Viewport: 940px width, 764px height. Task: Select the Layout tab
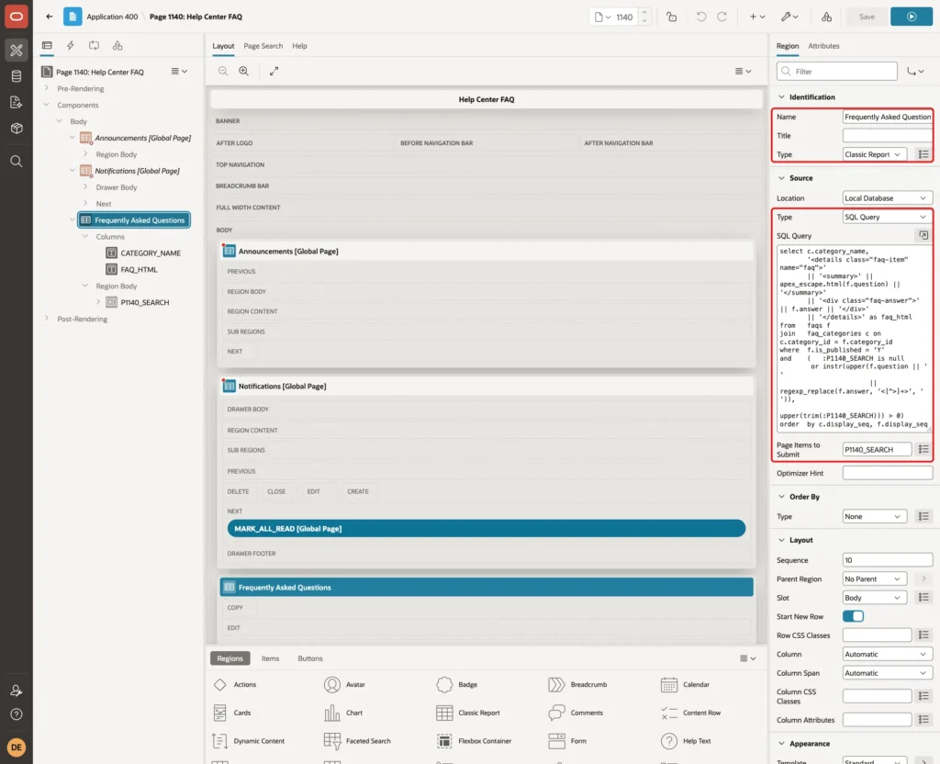[223, 46]
